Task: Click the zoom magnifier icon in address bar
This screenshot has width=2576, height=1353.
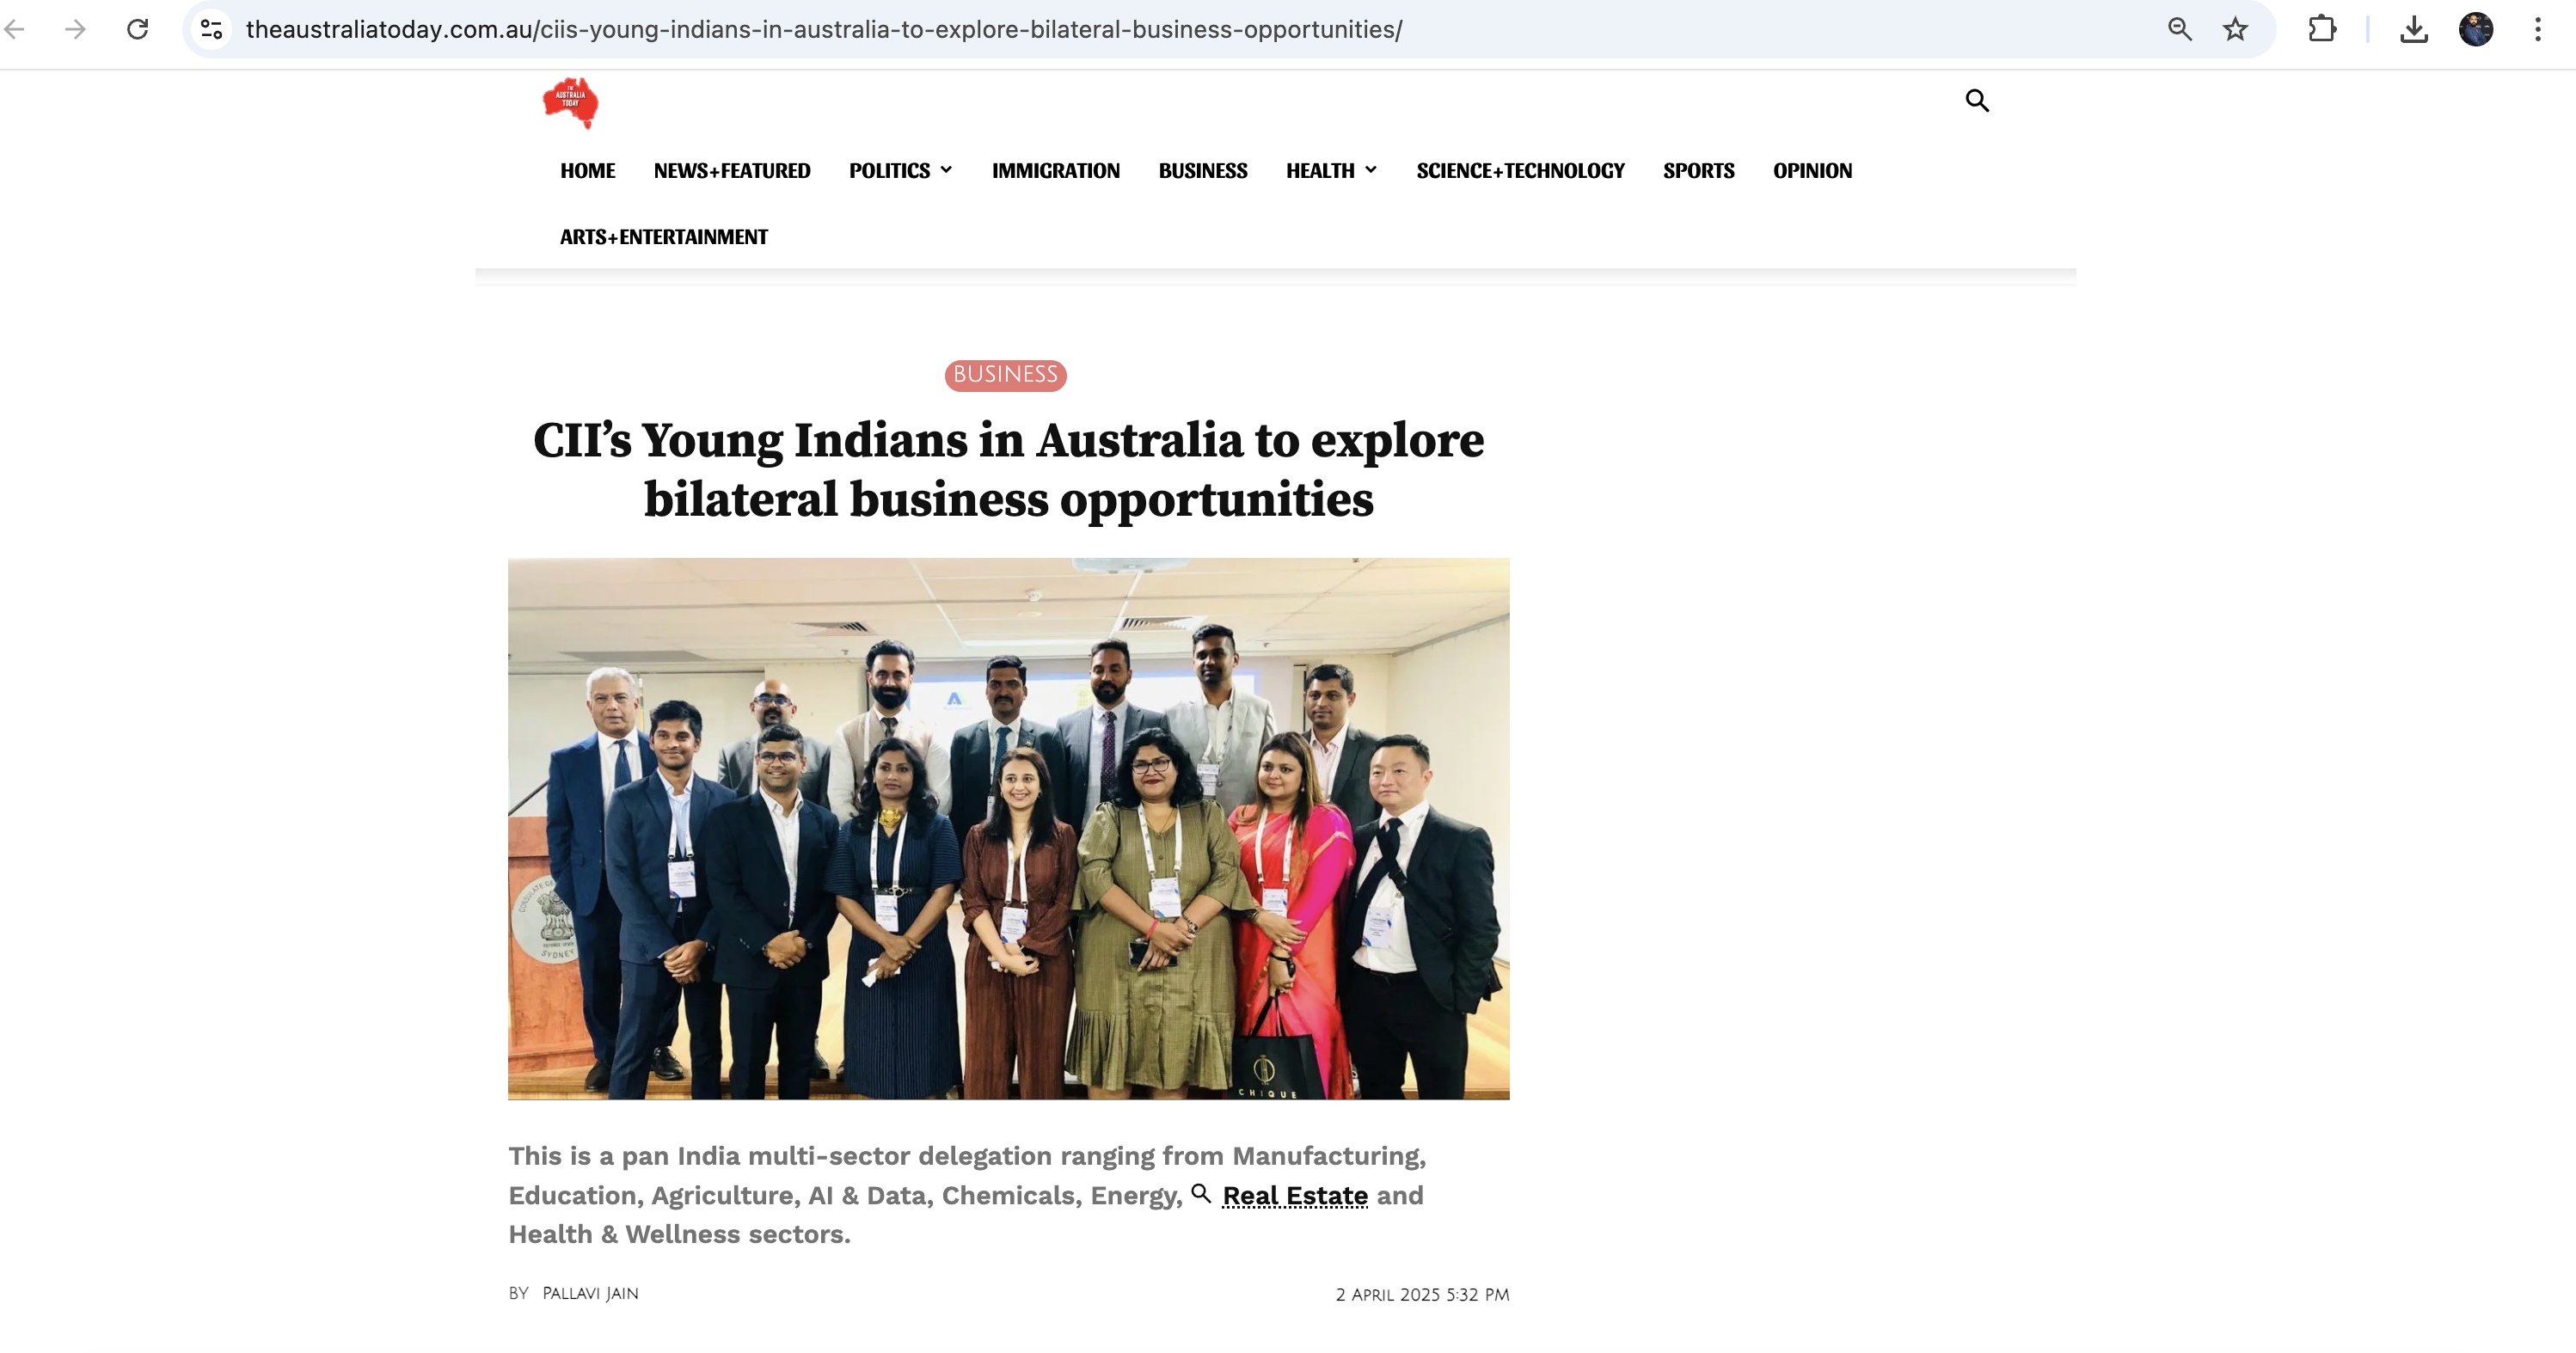Action: [x=2179, y=29]
